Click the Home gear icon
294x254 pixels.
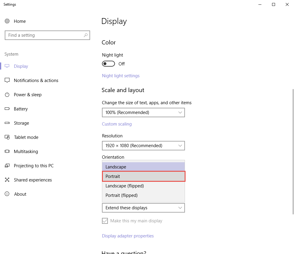click(x=7, y=21)
